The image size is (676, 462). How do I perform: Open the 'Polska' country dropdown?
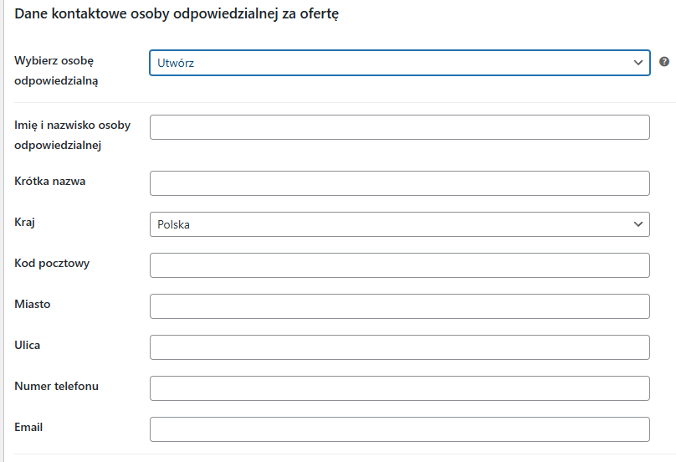tap(400, 224)
